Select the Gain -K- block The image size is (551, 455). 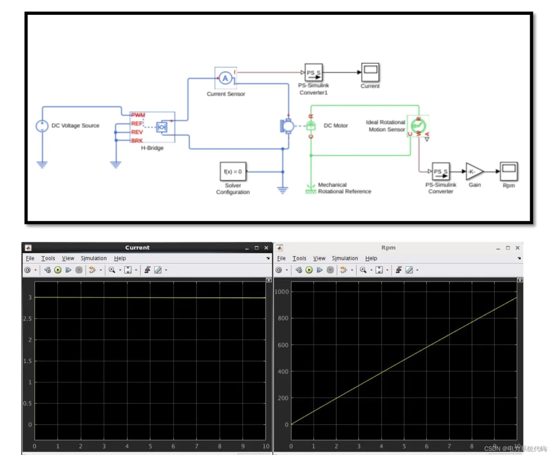[475, 171]
